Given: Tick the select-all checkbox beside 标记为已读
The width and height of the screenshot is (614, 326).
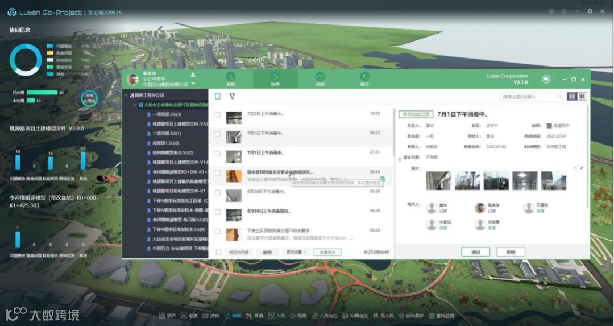Looking at the screenshot, I should (218, 253).
